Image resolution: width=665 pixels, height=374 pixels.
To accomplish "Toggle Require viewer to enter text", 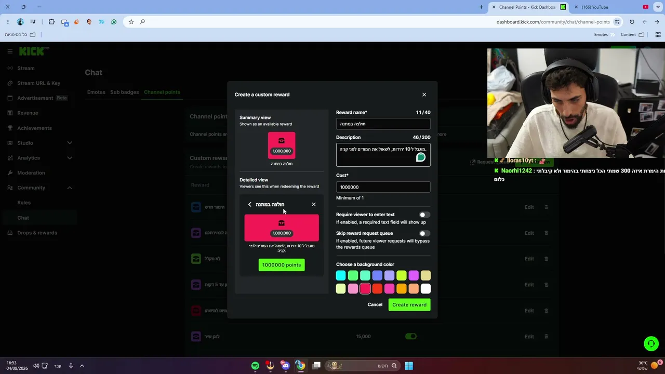I will click(x=425, y=215).
